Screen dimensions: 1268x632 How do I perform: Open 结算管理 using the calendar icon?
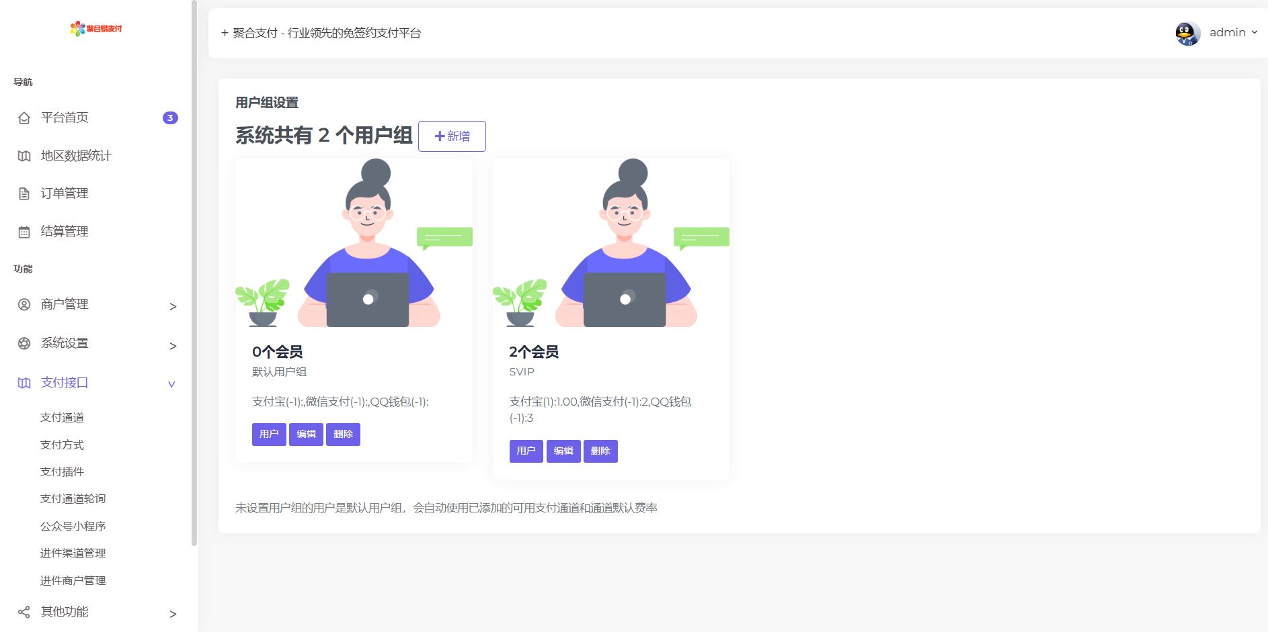[24, 231]
